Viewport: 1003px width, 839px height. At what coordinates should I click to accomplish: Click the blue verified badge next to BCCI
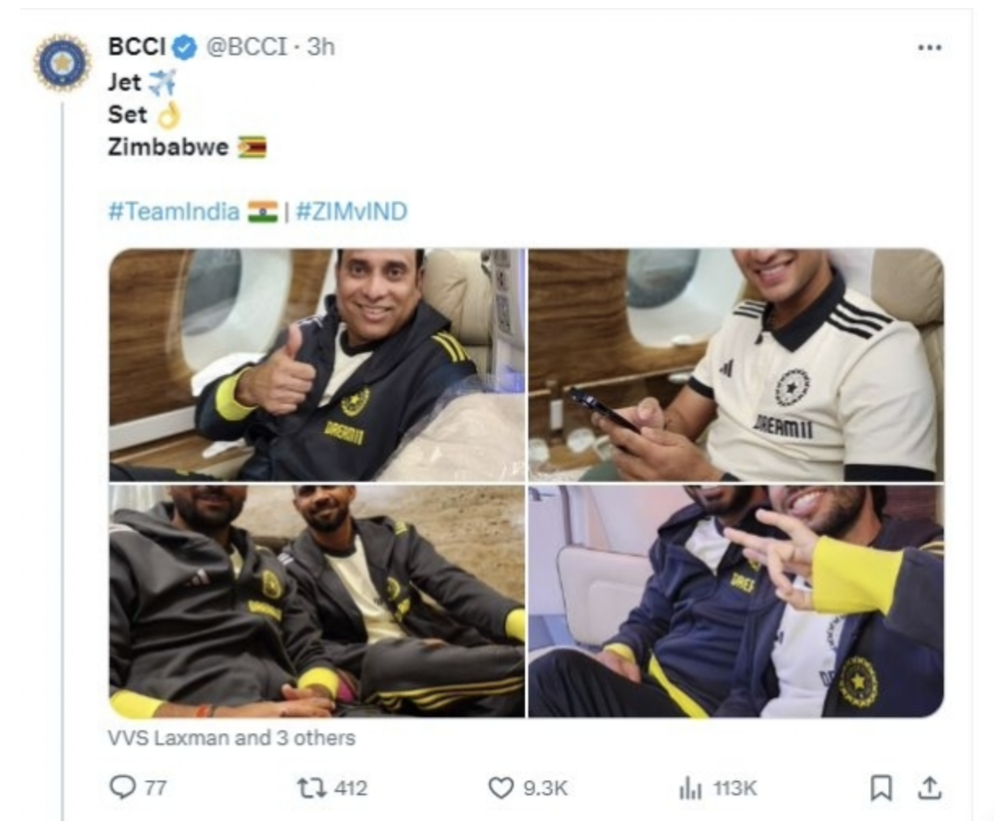click(185, 48)
